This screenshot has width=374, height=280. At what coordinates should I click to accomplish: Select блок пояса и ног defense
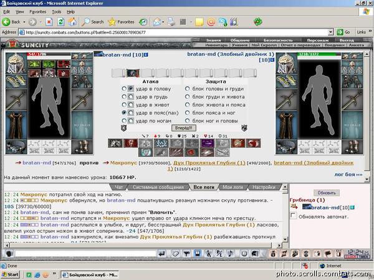pos(188,113)
